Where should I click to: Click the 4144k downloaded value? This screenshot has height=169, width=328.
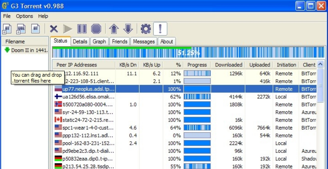coord(236,97)
